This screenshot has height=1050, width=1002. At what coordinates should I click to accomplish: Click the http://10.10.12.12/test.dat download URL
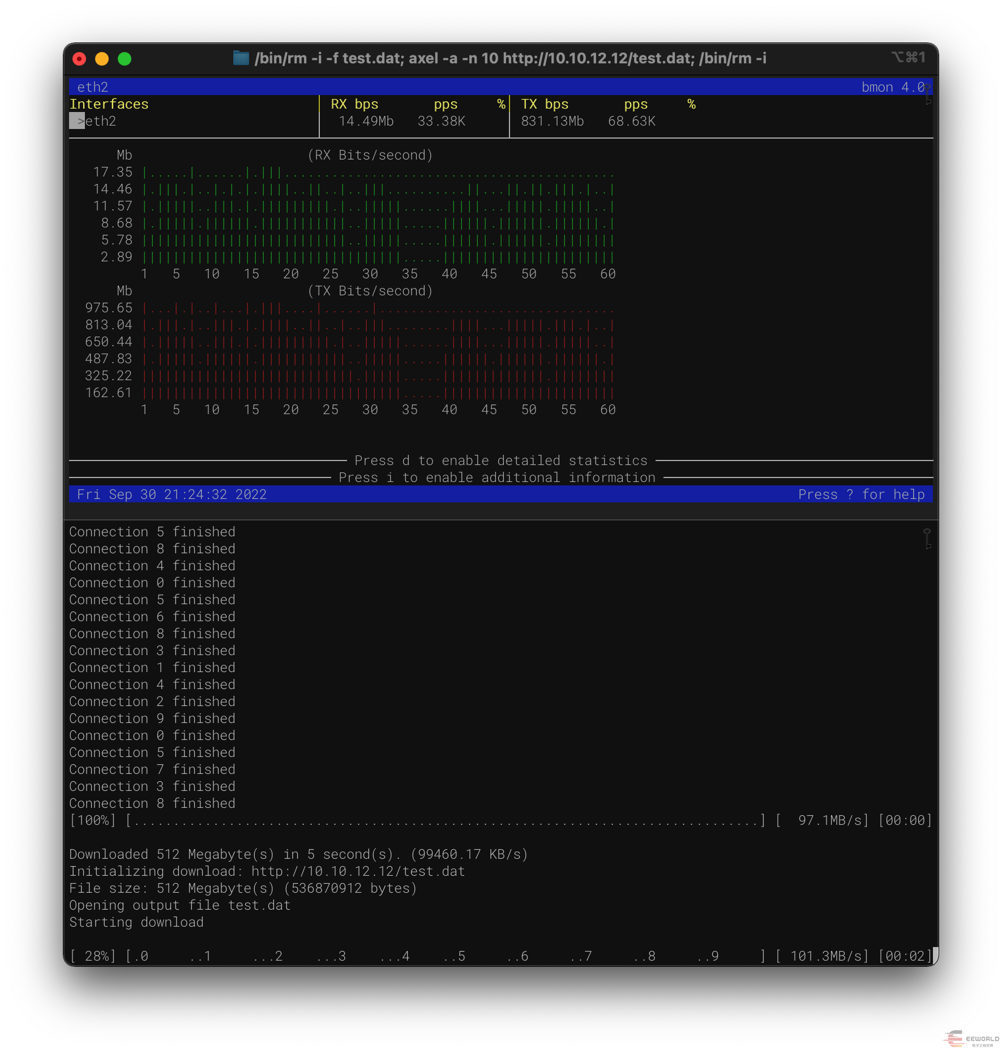point(358,871)
